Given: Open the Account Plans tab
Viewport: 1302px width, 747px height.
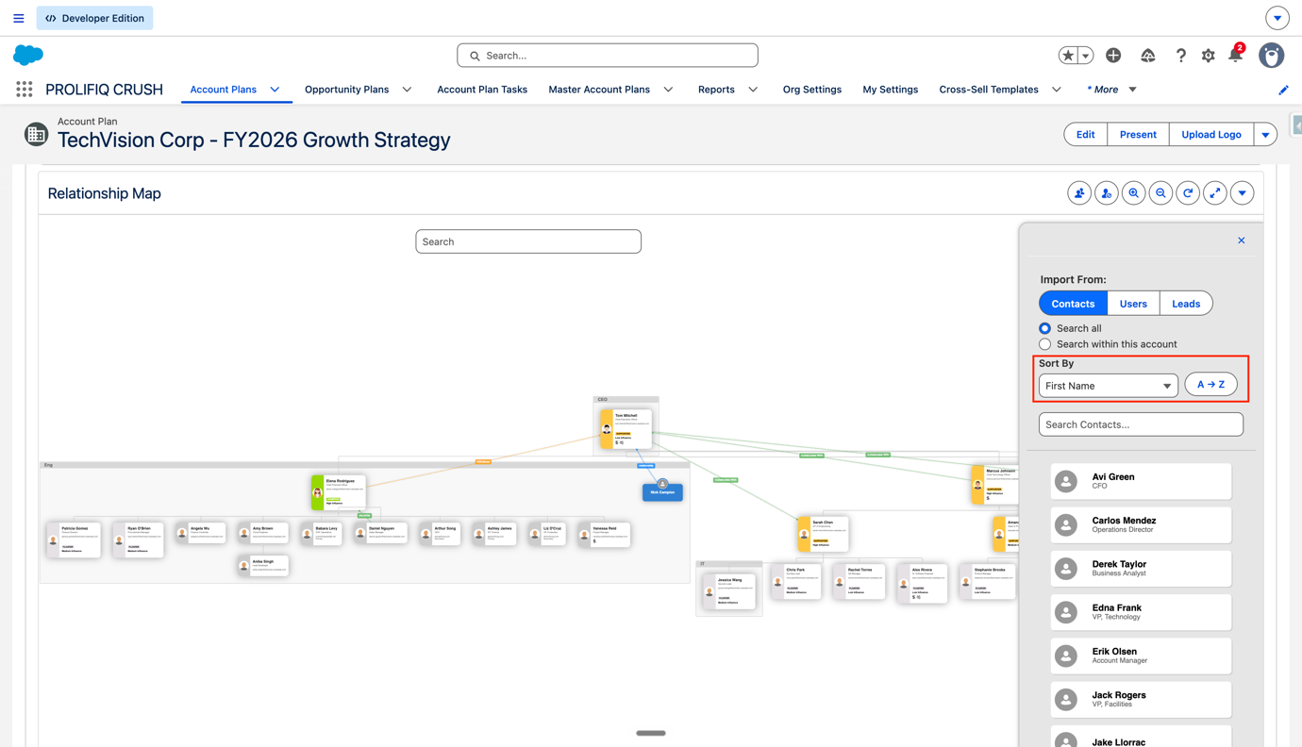Looking at the screenshot, I should pos(224,90).
